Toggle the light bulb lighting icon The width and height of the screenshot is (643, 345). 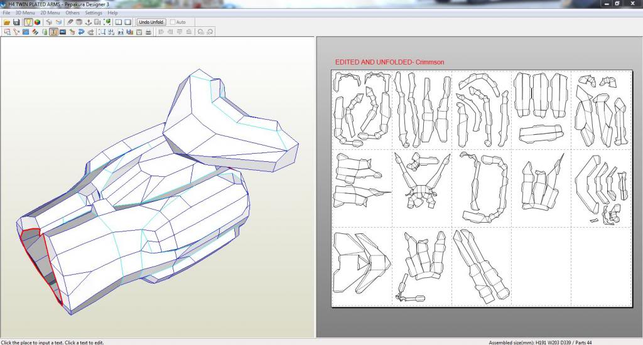28,22
